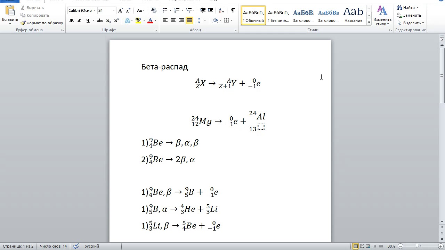Expand the bullet list style dropdown

pyautogui.click(x=170, y=10)
